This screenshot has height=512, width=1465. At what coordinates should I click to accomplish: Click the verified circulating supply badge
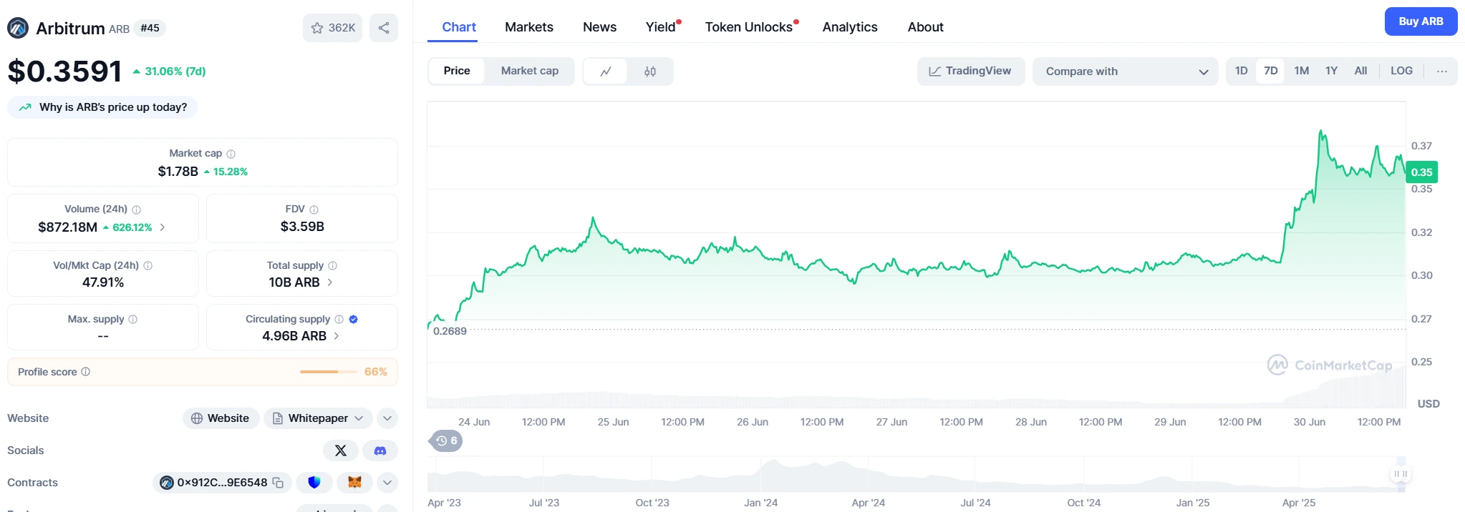pyautogui.click(x=353, y=320)
